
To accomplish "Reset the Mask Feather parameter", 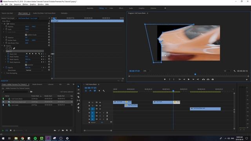I will pyautogui.click(x=49, y=56).
